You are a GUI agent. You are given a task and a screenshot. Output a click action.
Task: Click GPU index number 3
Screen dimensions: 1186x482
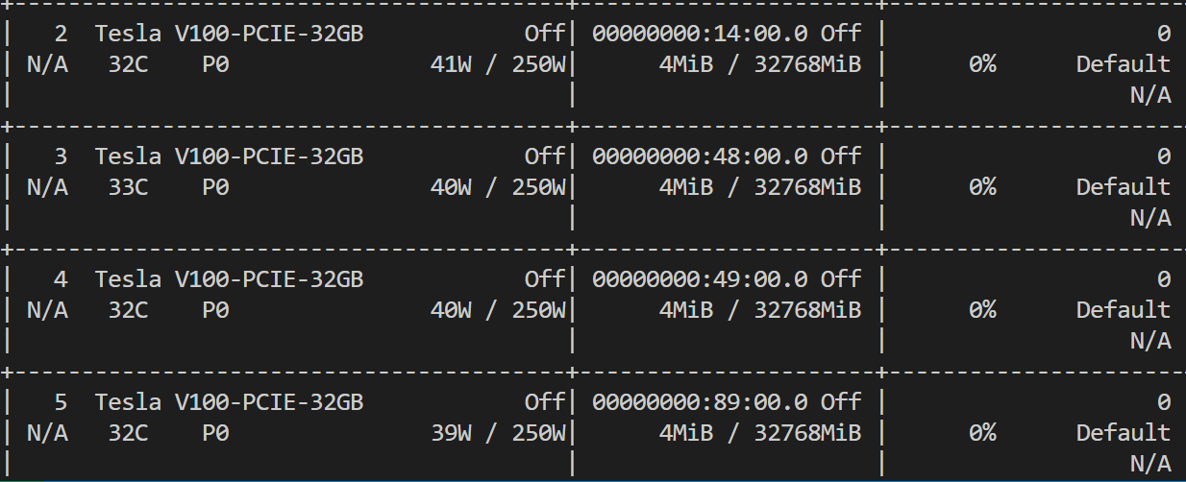(61, 157)
